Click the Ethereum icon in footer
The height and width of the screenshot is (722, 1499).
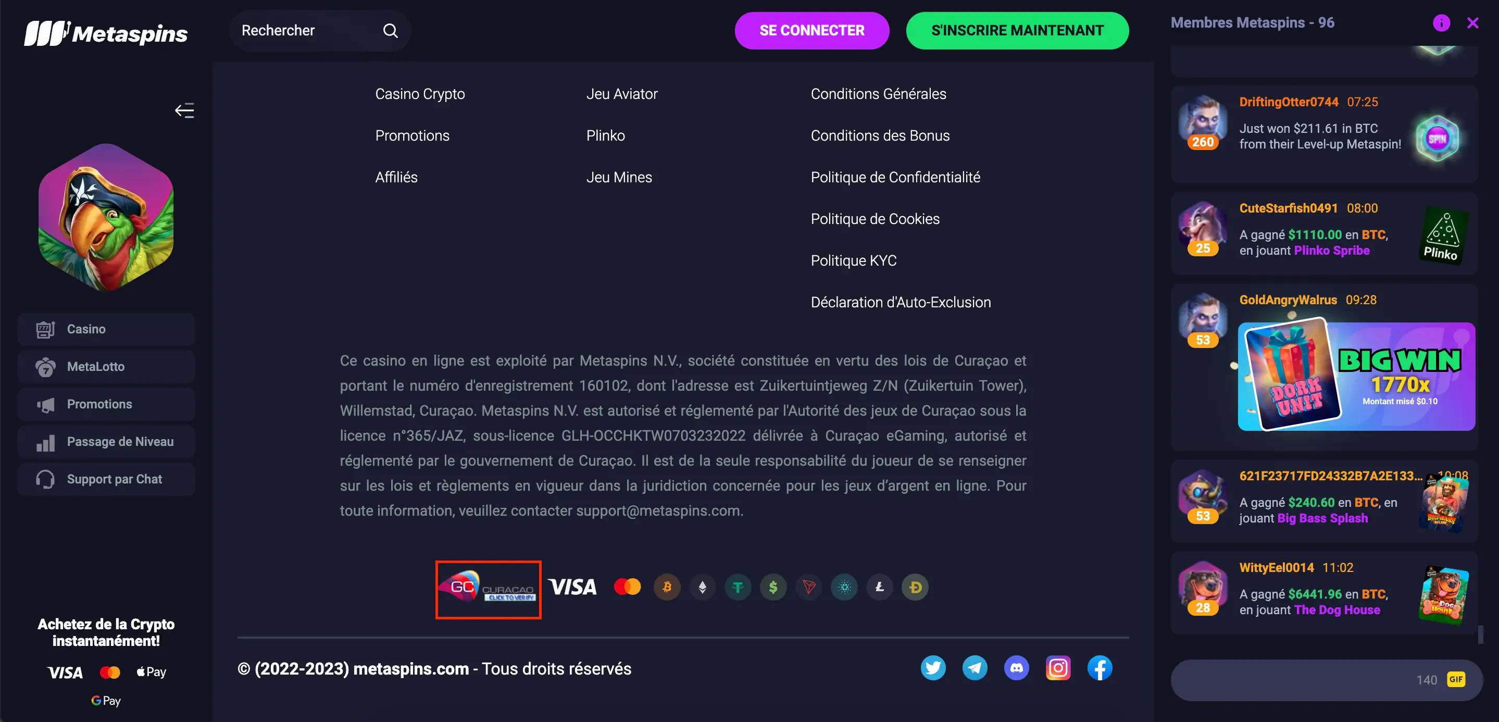[703, 587]
